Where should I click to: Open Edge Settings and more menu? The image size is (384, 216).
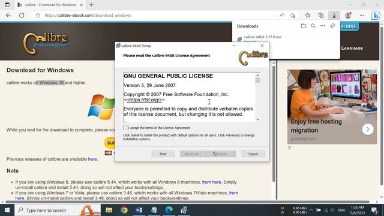click(x=362, y=16)
